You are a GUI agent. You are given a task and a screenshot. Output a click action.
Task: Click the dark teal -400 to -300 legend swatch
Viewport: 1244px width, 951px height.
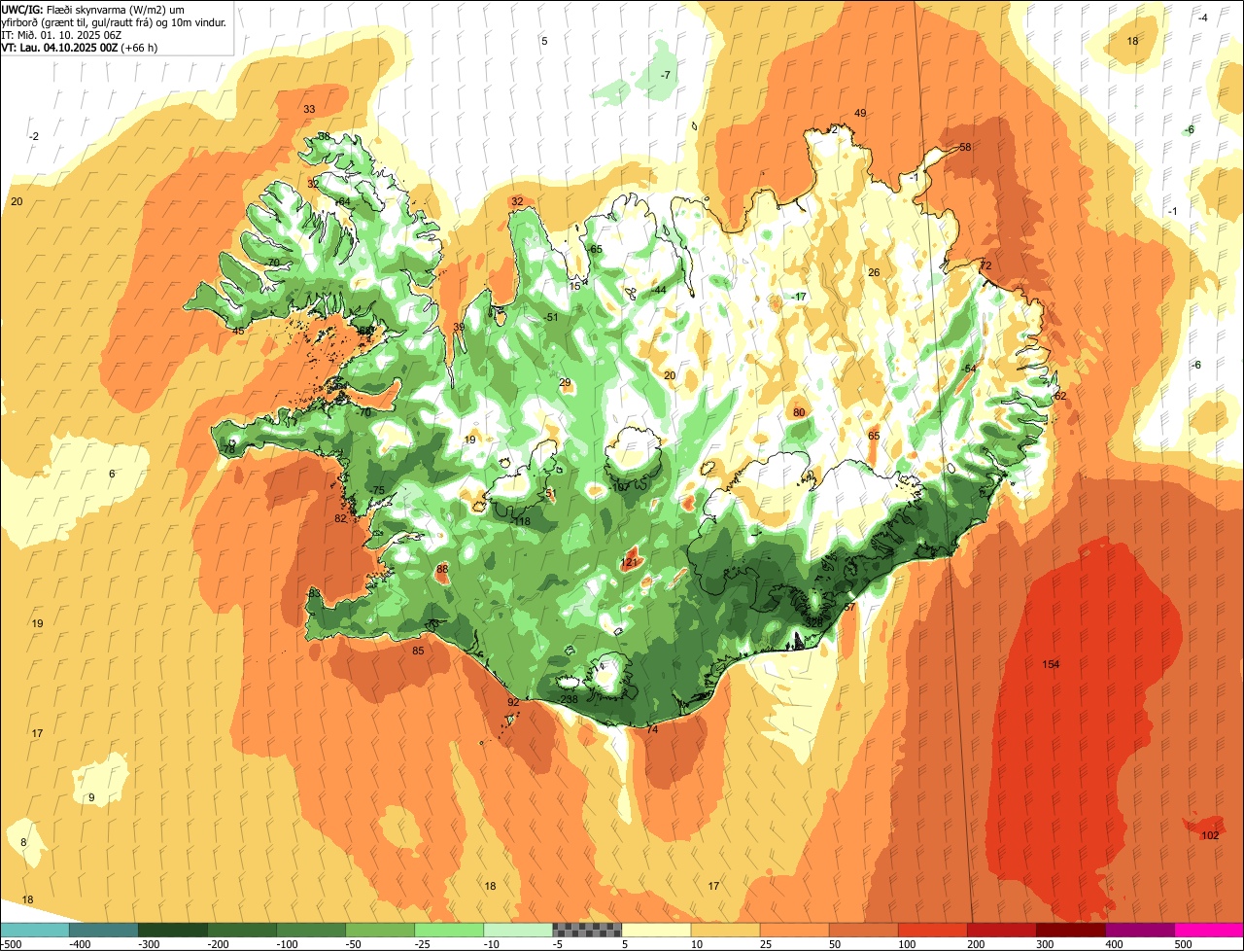(x=104, y=930)
